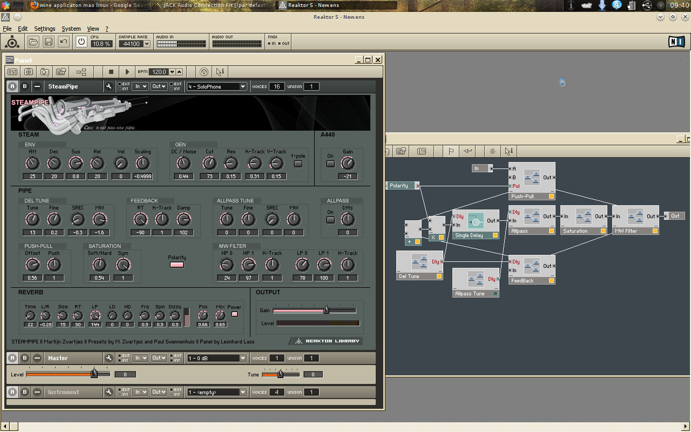Viewport: 691px width, 432px height.
Task: Open the Settings menu
Action: pos(45,29)
